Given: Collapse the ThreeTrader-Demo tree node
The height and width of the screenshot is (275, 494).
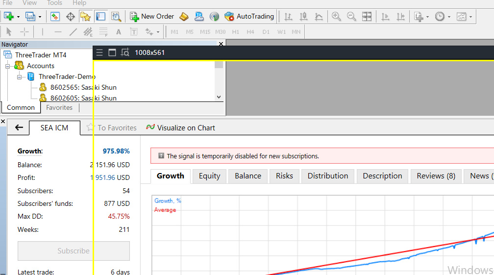Looking at the screenshot, I should pos(20,77).
